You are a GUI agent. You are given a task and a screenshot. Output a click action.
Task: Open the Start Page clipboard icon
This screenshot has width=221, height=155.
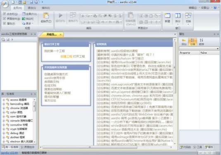[x=46, y=16]
